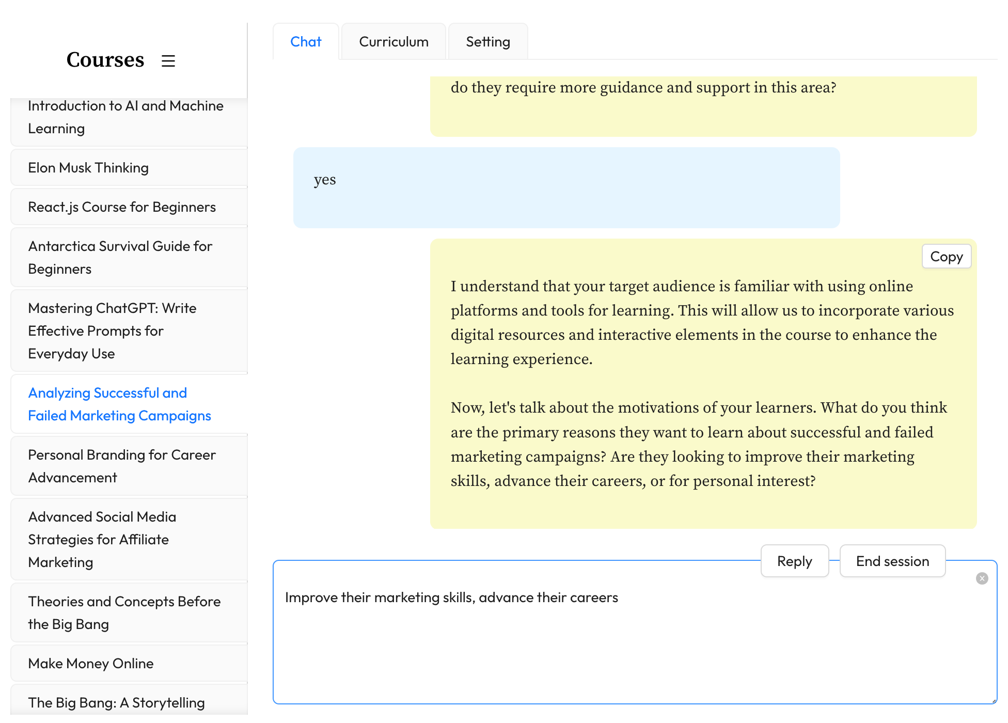The width and height of the screenshot is (1008, 723).
Task: Switch to the Curriculum tab
Action: pos(393,41)
